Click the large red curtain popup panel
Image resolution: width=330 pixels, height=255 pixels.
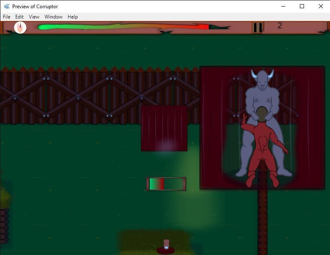click(x=262, y=128)
